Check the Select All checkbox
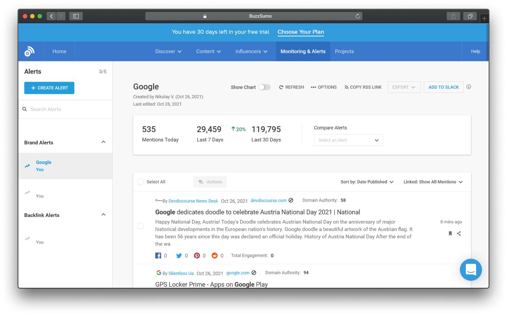Viewport: 507px width, 315px height. coord(141,182)
